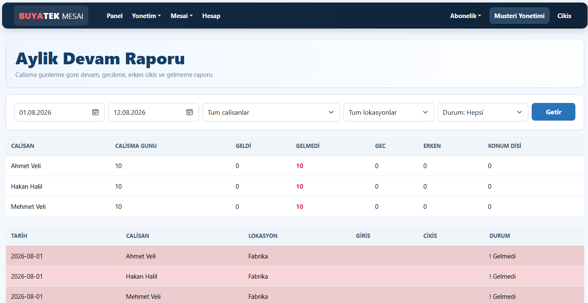Click the CIKIS column header
588x303 pixels.
coord(430,236)
